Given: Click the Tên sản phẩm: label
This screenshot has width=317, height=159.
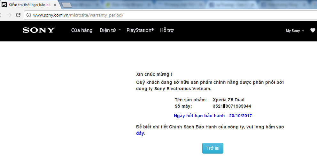Looking at the screenshot, I should pyautogui.click(x=191, y=100).
